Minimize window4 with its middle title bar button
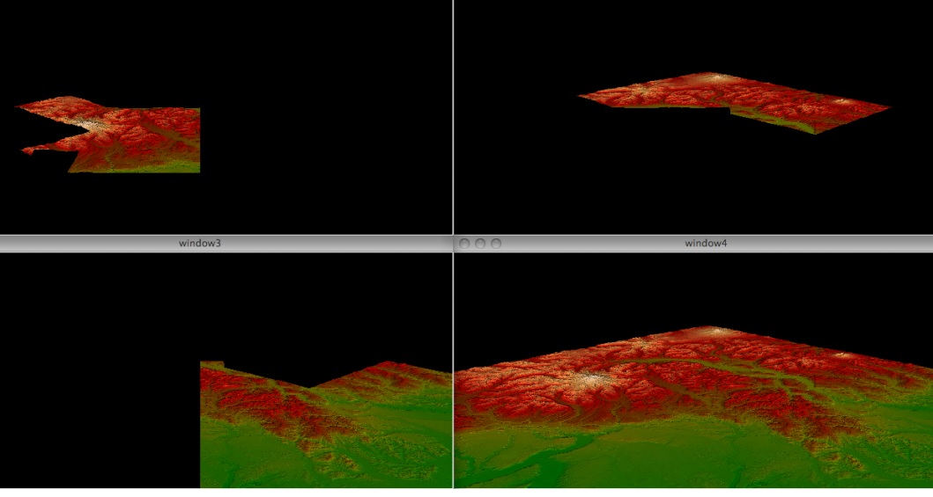Viewport: 933px width, 497px height. (x=480, y=244)
